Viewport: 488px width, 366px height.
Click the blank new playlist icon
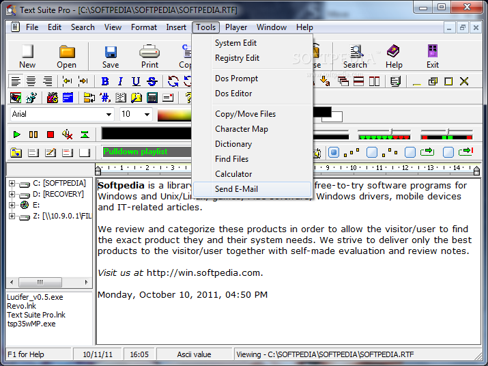pyautogui.click(x=85, y=153)
